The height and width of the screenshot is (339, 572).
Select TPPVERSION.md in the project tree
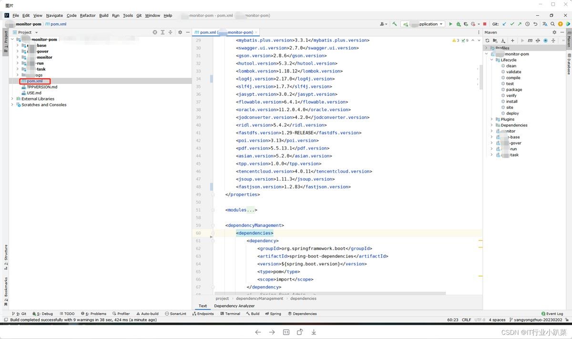pyautogui.click(x=42, y=87)
